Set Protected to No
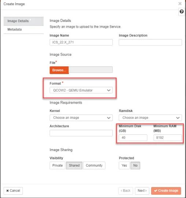Screen dimensions: 186x198 (x=135, y=165)
